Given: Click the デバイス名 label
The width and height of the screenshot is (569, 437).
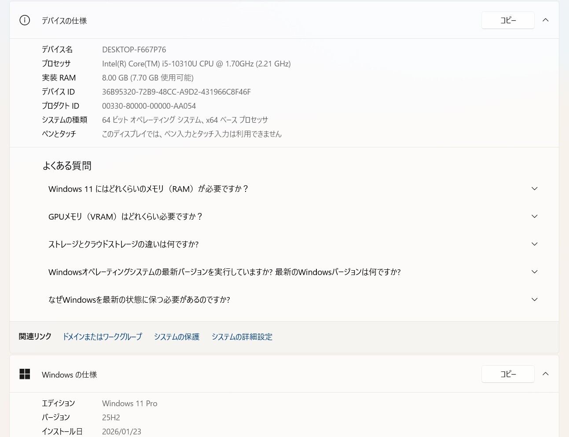Looking at the screenshot, I should (x=57, y=50).
